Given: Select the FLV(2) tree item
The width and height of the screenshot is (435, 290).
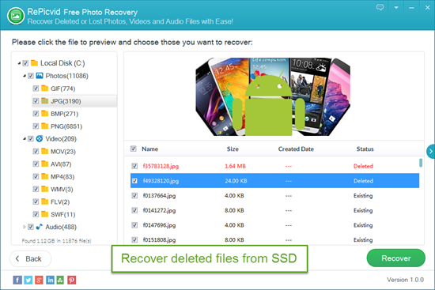Looking at the screenshot, I should (60, 201).
